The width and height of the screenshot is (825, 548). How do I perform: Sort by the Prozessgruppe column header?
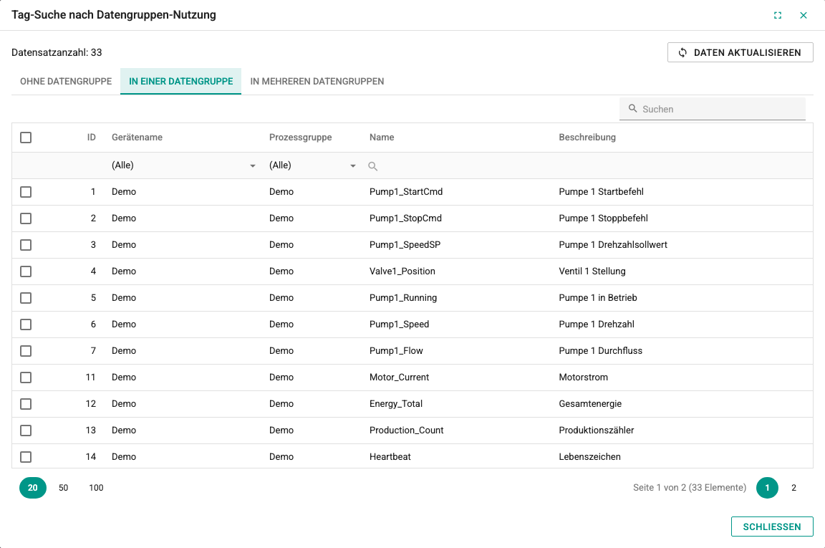[301, 138]
